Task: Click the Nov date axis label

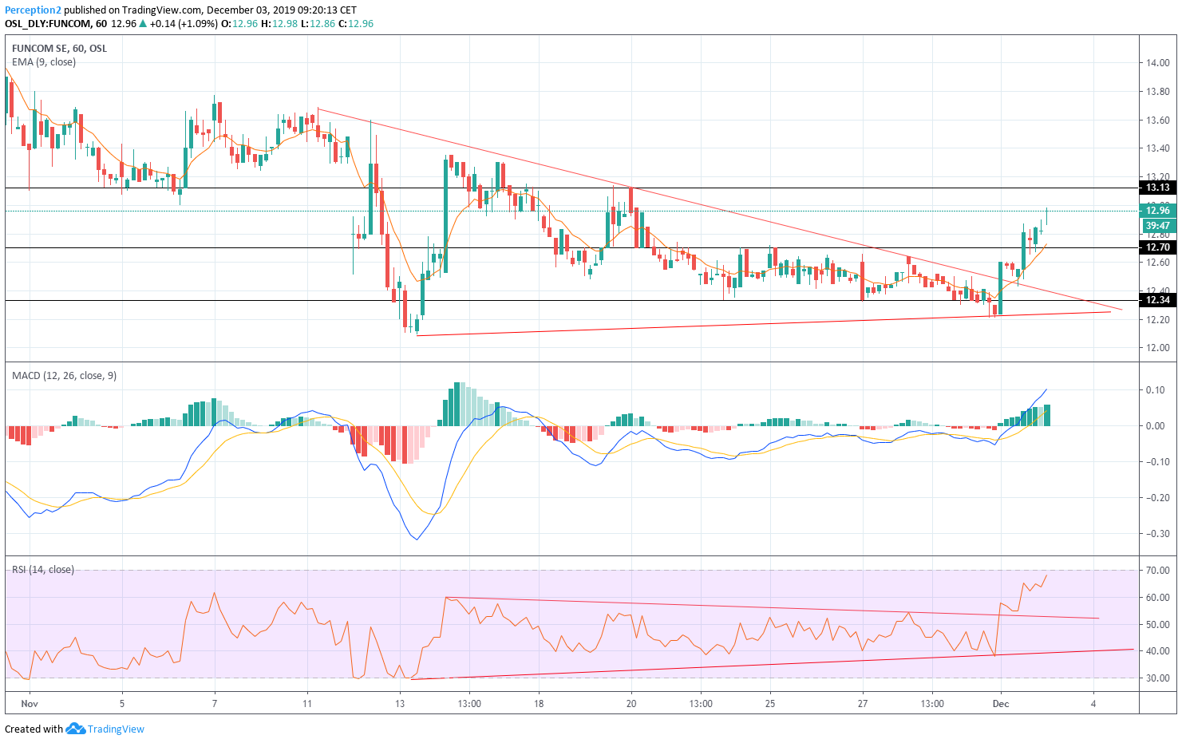Action: (x=30, y=704)
